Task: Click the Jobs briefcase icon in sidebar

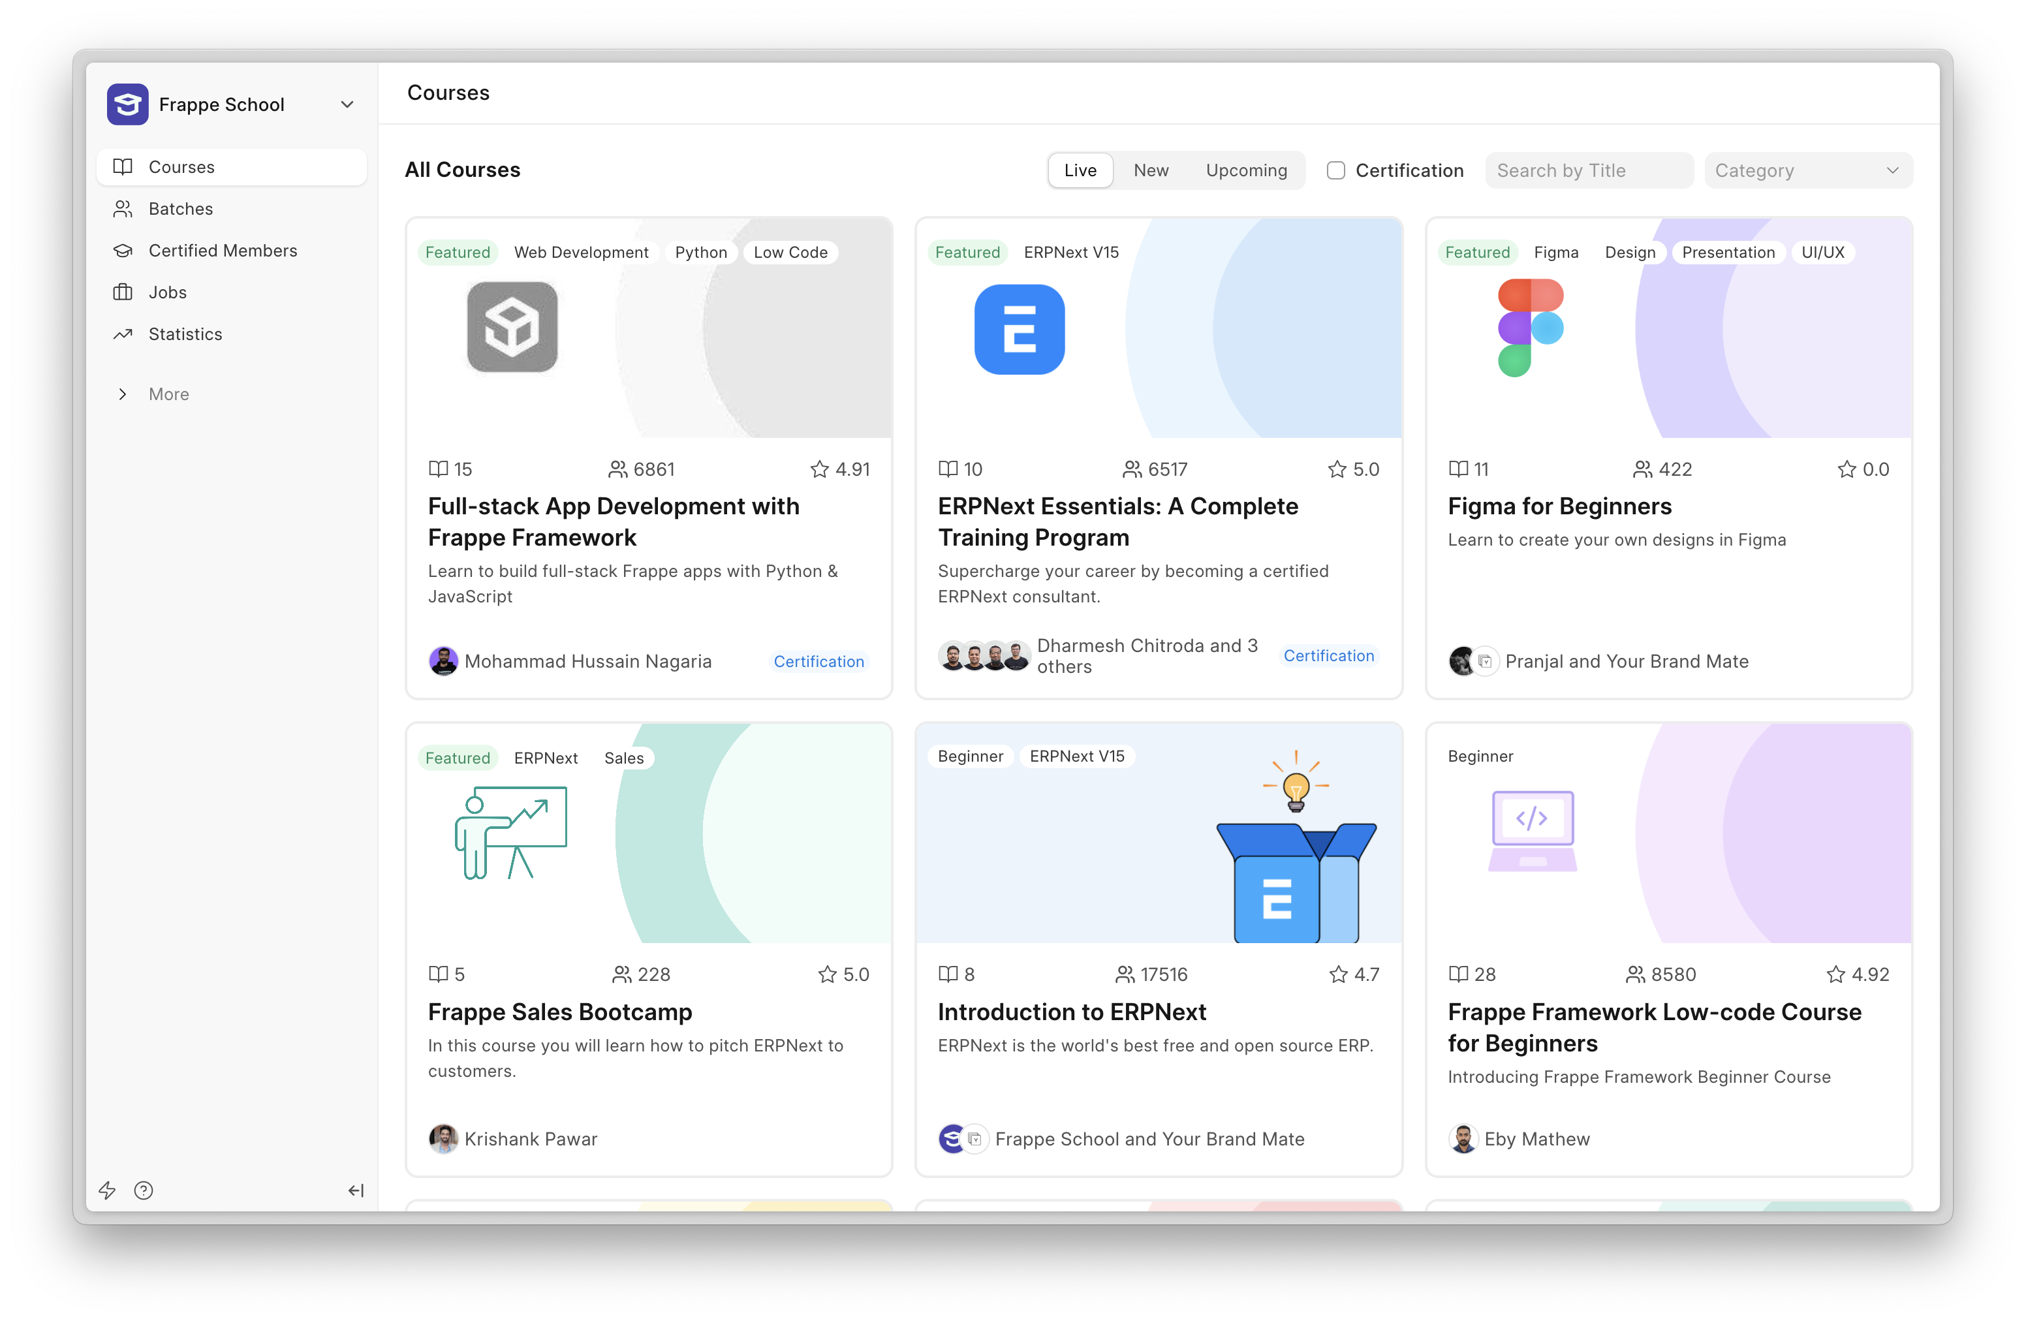Action: click(x=123, y=292)
